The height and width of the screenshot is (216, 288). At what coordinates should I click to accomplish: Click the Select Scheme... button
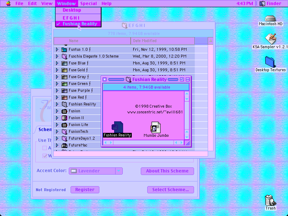click(170, 190)
